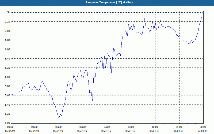Click the °C unit label on y-axis

coord(9,12)
